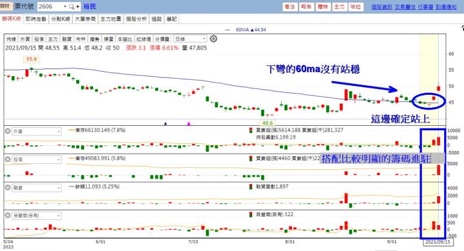Toggle 外資 overlay button in chart toolbar

coord(25,39)
